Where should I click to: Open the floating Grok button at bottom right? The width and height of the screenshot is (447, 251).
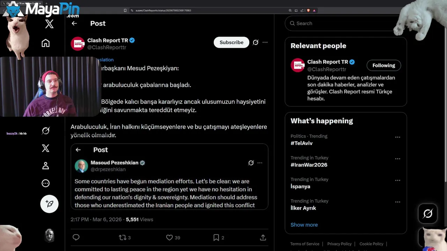pyautogui.click(x=428, y=214)
